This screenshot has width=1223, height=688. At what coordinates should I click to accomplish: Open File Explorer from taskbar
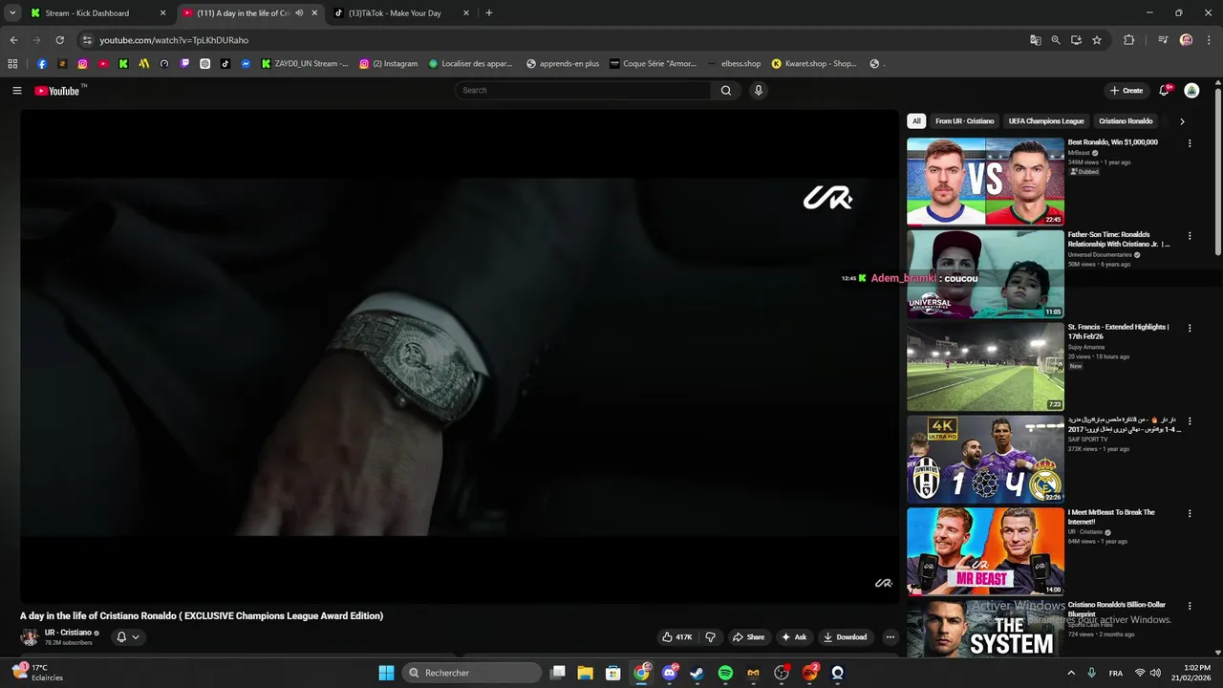pyautogui.click(x=586, y=673)
